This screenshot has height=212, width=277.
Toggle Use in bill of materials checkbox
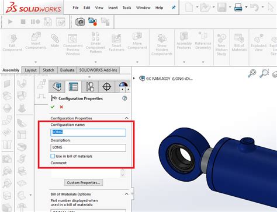pos(53,156)
